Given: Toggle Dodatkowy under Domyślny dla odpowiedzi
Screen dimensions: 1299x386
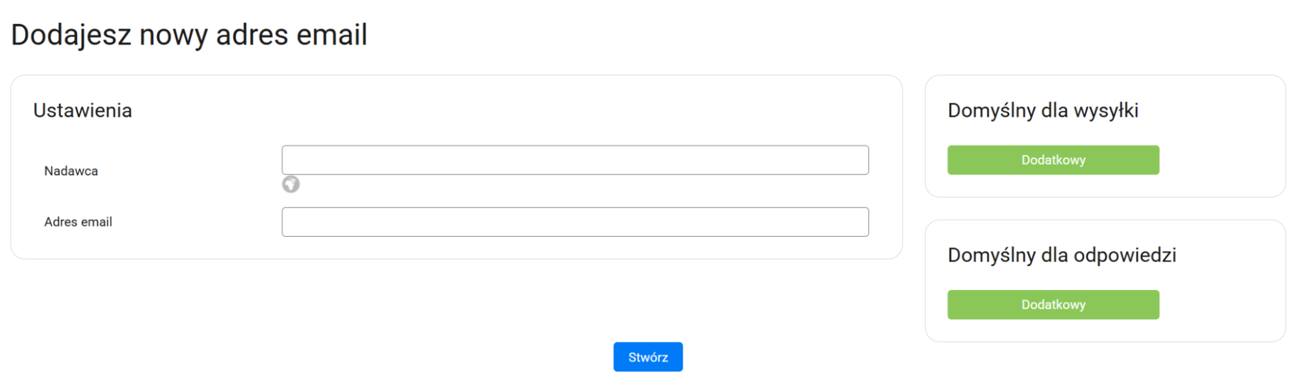Looking at the screenshot, I should pyautogui.click(x=1053, y=305).
